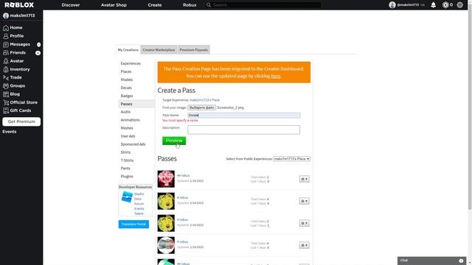The image size is (472, 265).
Task: Click the top-bar account avatar
Action: 392,5
